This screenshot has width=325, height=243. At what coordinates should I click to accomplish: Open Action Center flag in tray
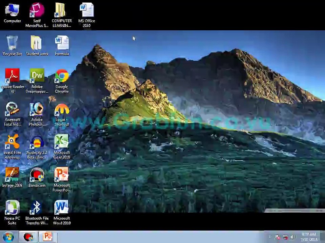pos(278,237)
